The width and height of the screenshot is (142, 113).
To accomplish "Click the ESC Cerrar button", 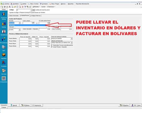I will pos(136,105).
